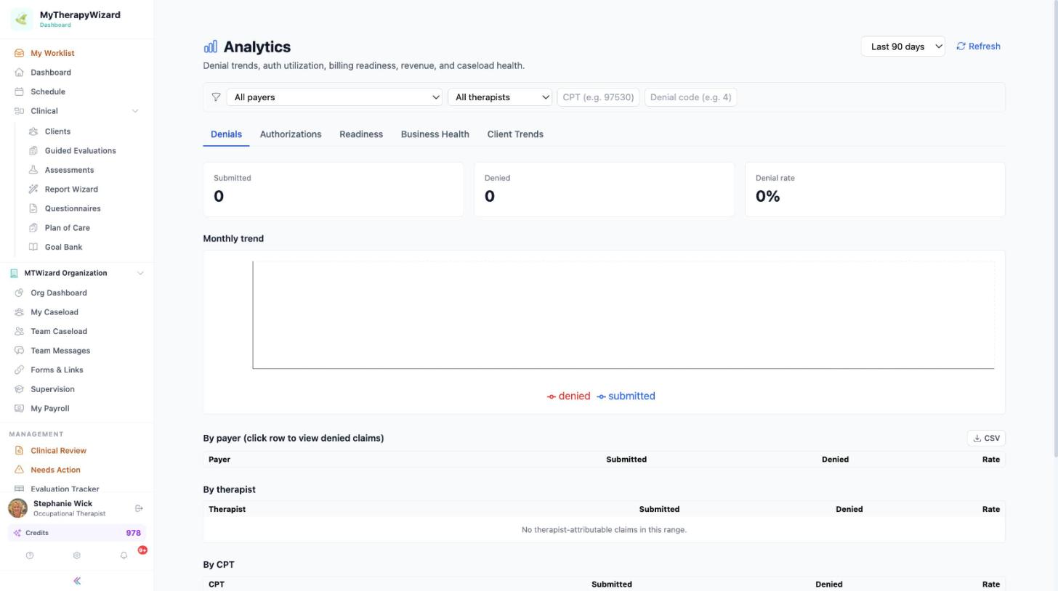Click the Clients people icon
Image resolution: width=1058 pixels, height=591 pixels.
[33, 131]
